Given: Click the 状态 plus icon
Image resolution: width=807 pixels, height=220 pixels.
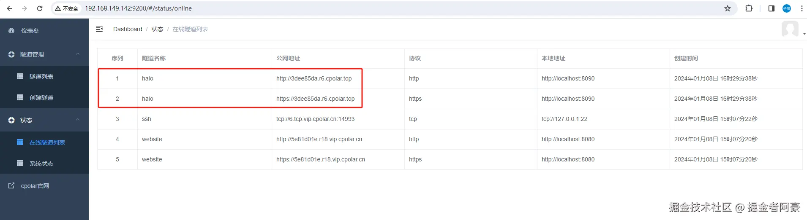Looking at the screenshot, I should [11, 120].
